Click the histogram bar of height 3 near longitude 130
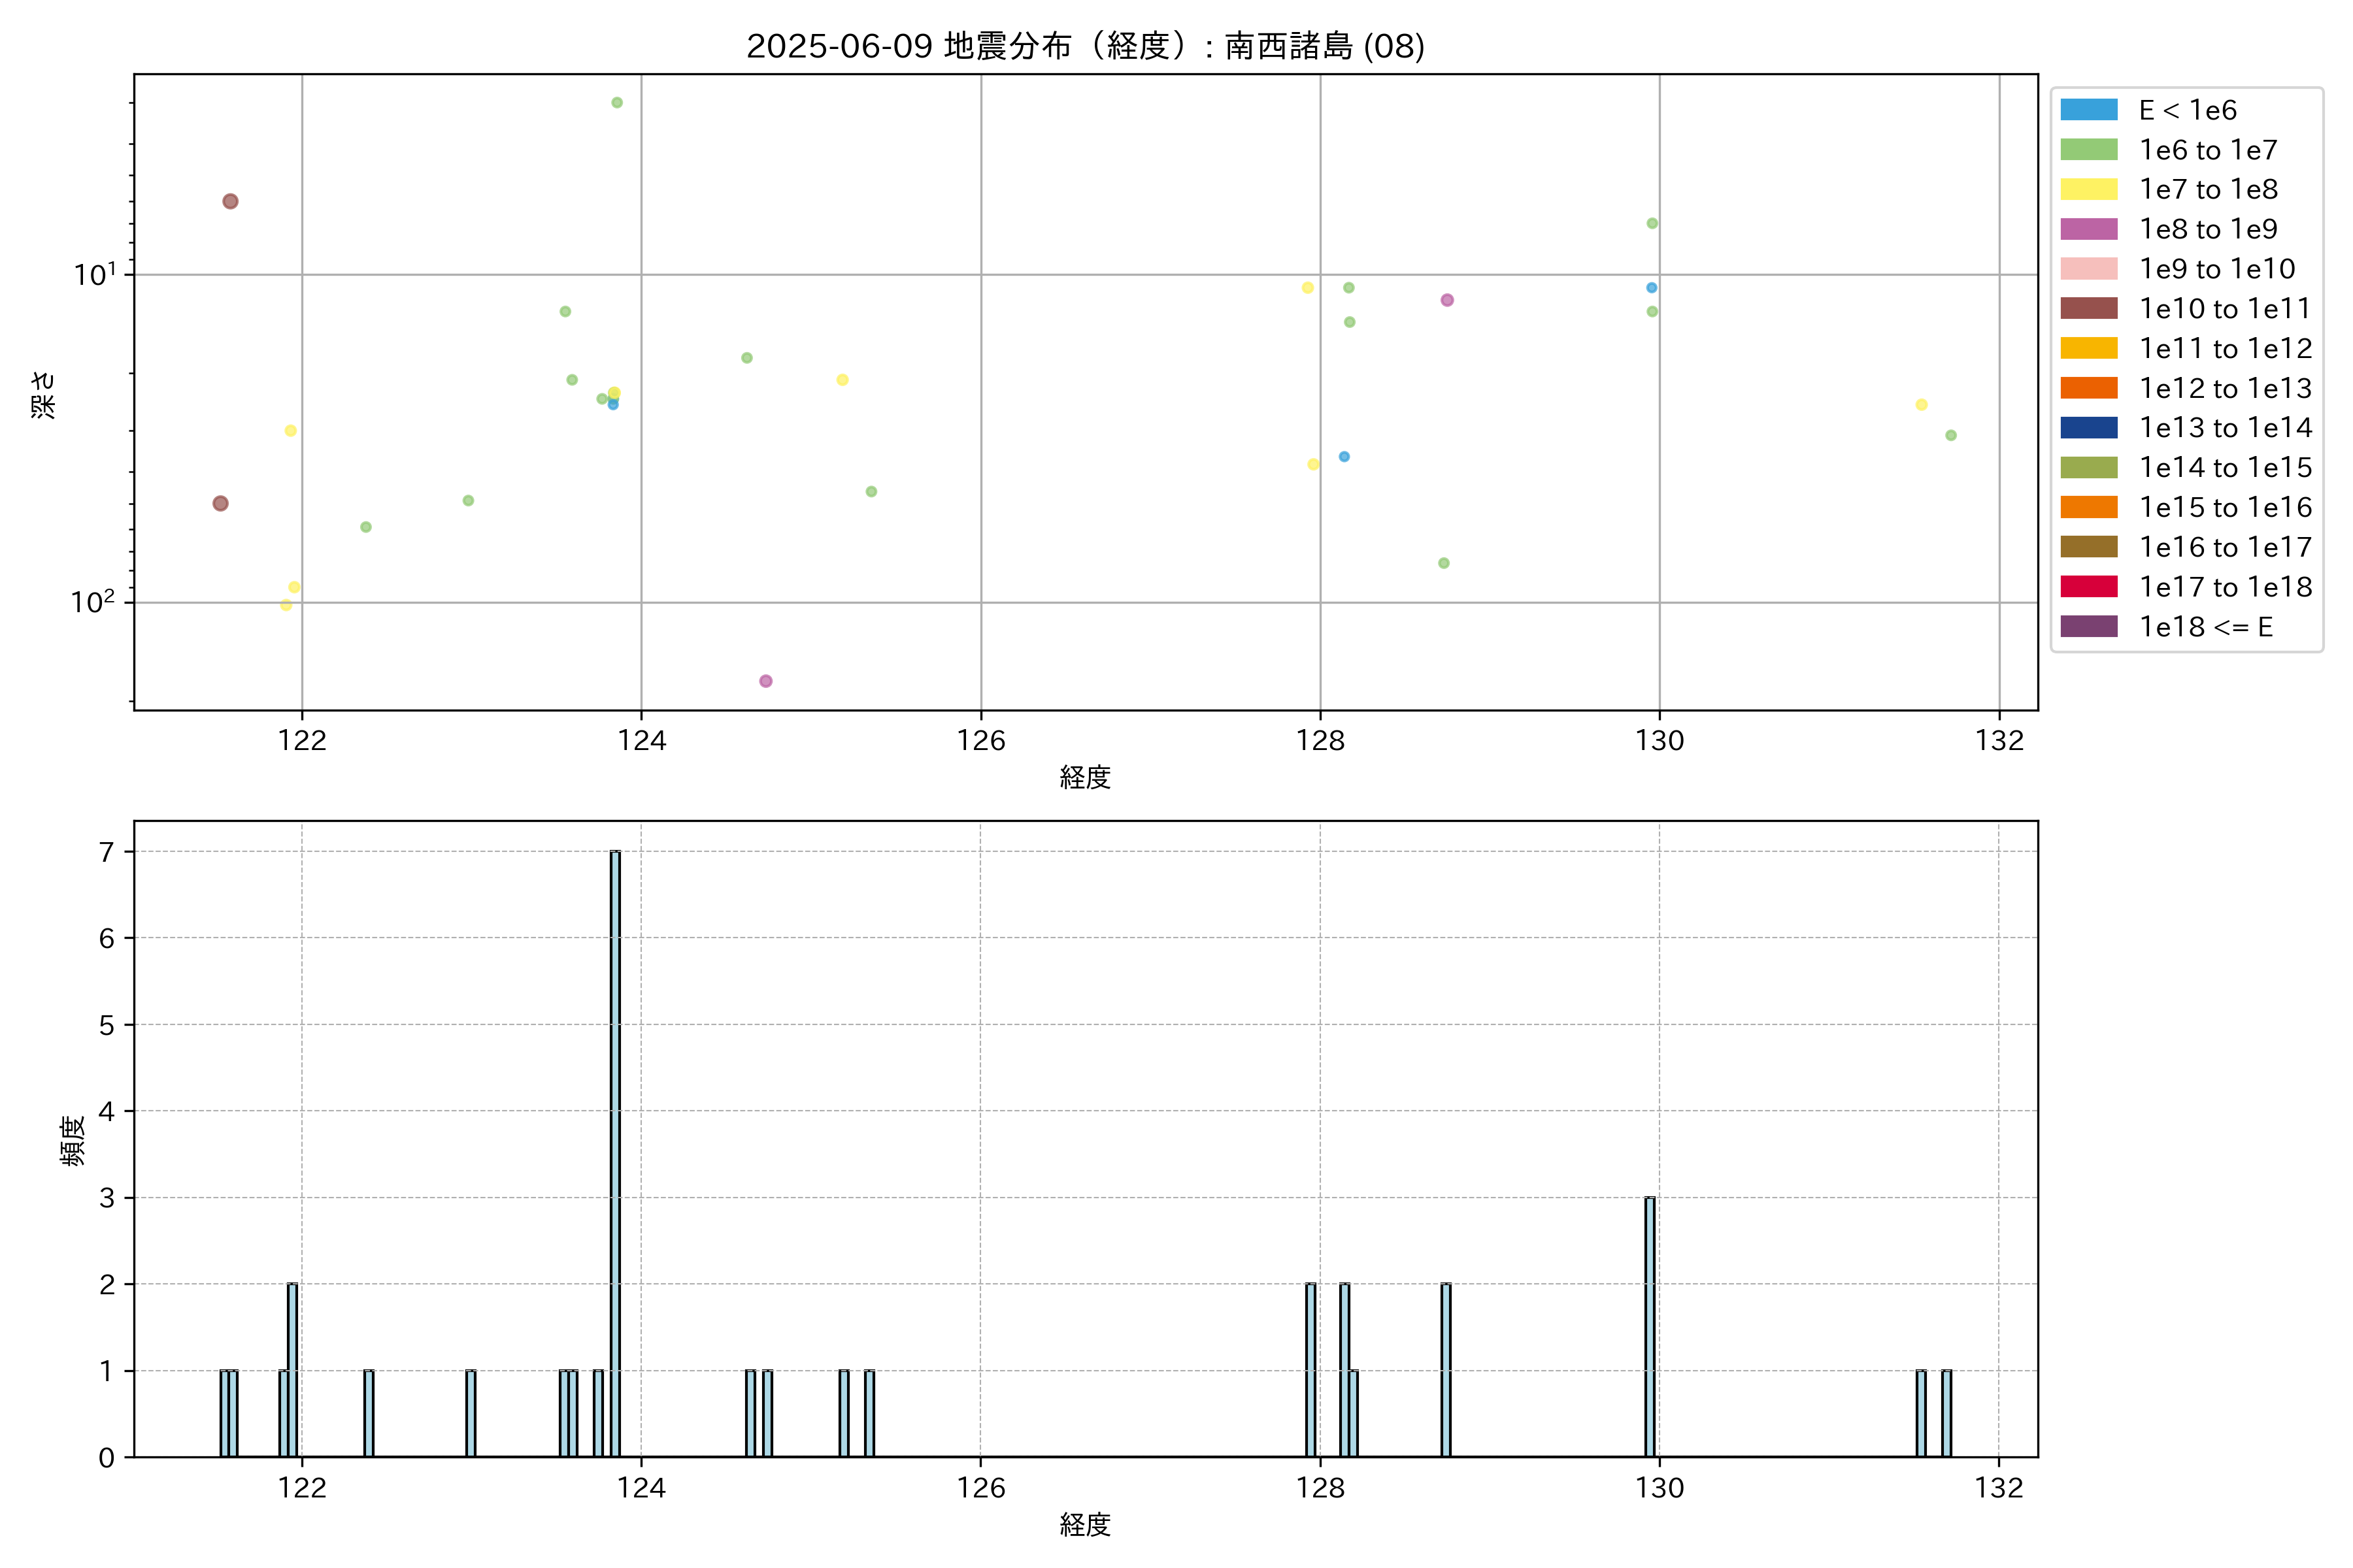 [x=1650, y=1325]
